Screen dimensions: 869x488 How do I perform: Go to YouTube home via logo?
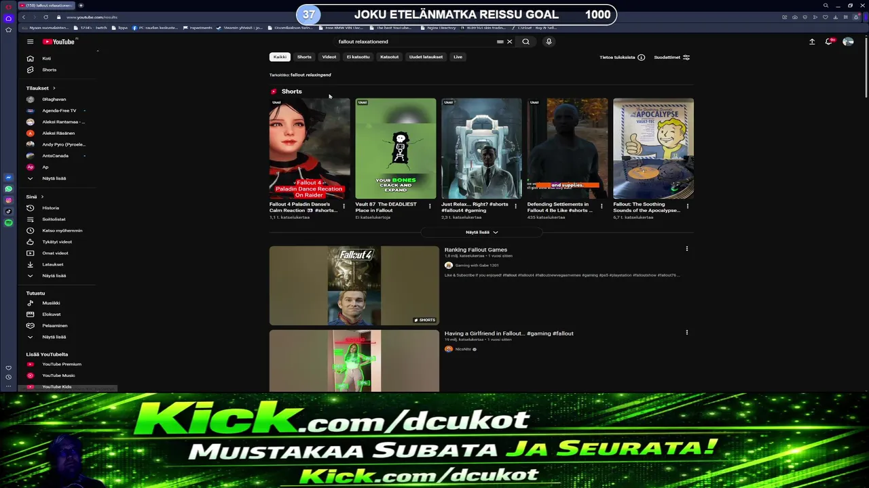coord(60,41)
